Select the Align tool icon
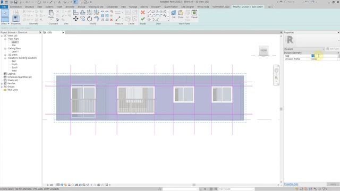Screen dimensions: 340x191 [75, 12]
